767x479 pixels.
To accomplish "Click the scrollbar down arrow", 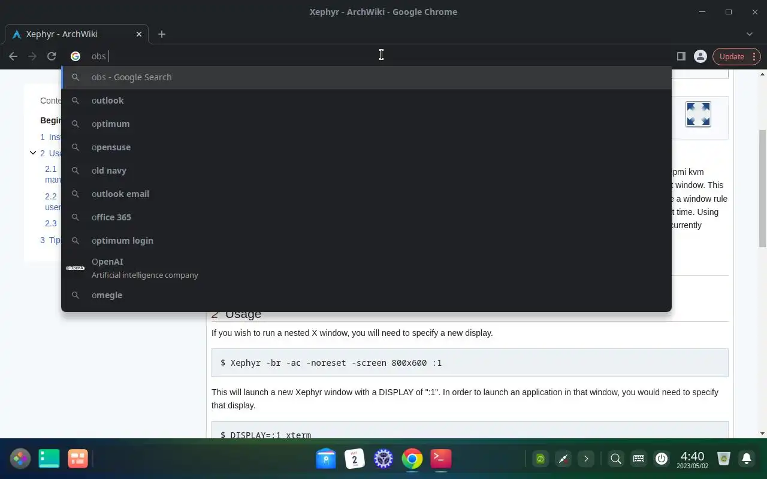I will [762, 433].
